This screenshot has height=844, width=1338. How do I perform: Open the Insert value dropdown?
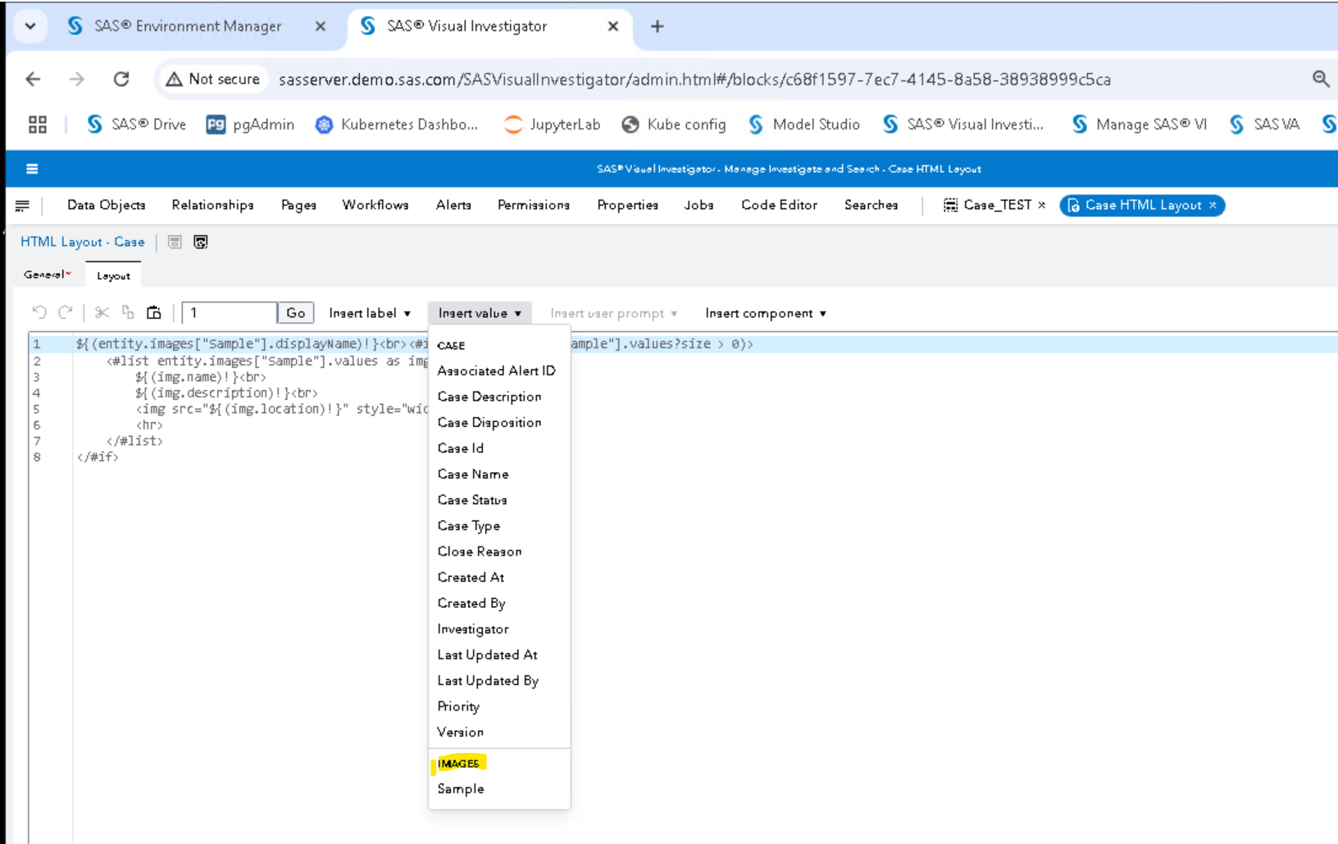479,312
